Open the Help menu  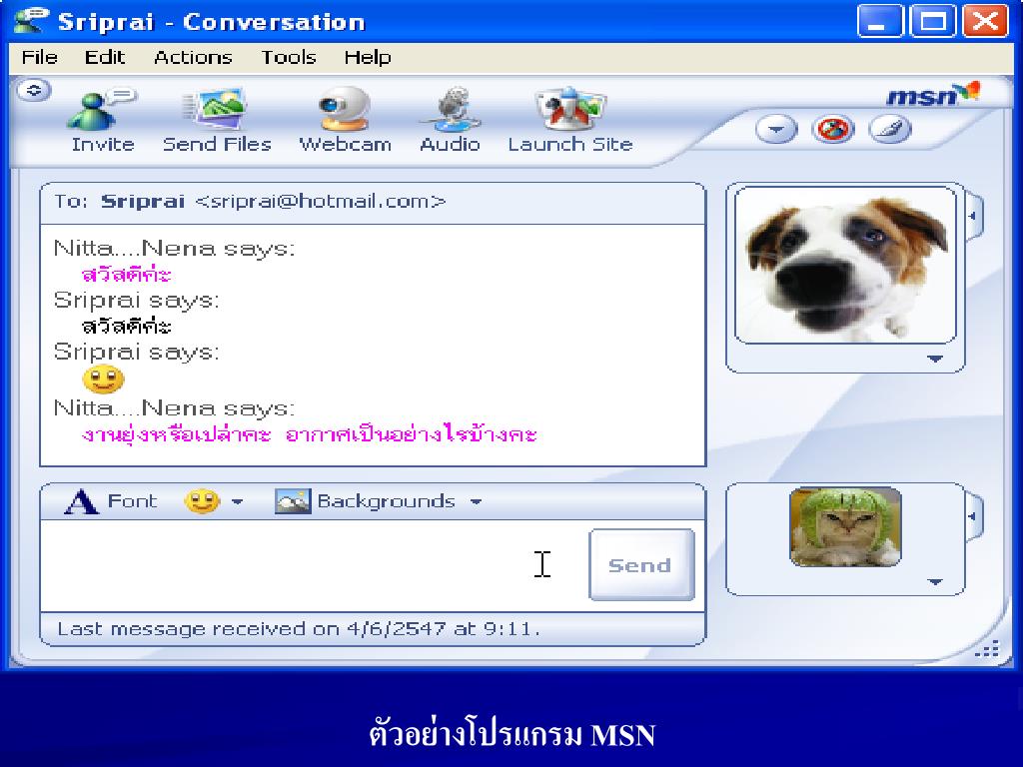(x=368, y=57)
